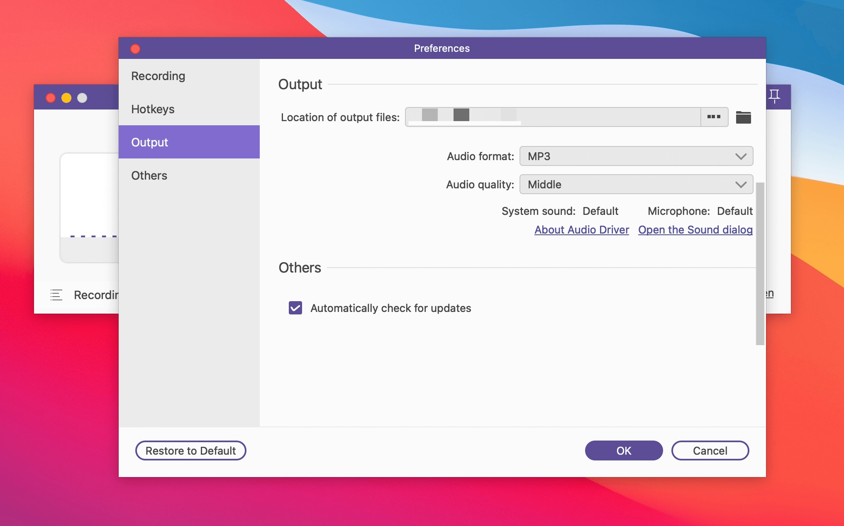This screenshot has width=844, height=526.
Task: Open the About Audio Driver link
Action: tap(581, 230)
